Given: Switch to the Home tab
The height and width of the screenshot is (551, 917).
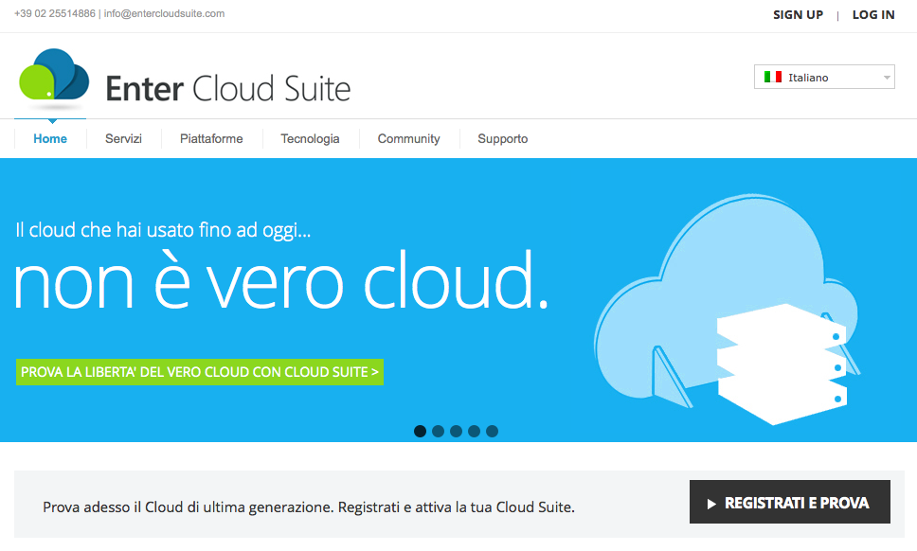Looking at the screenshot, I should 50,138.
